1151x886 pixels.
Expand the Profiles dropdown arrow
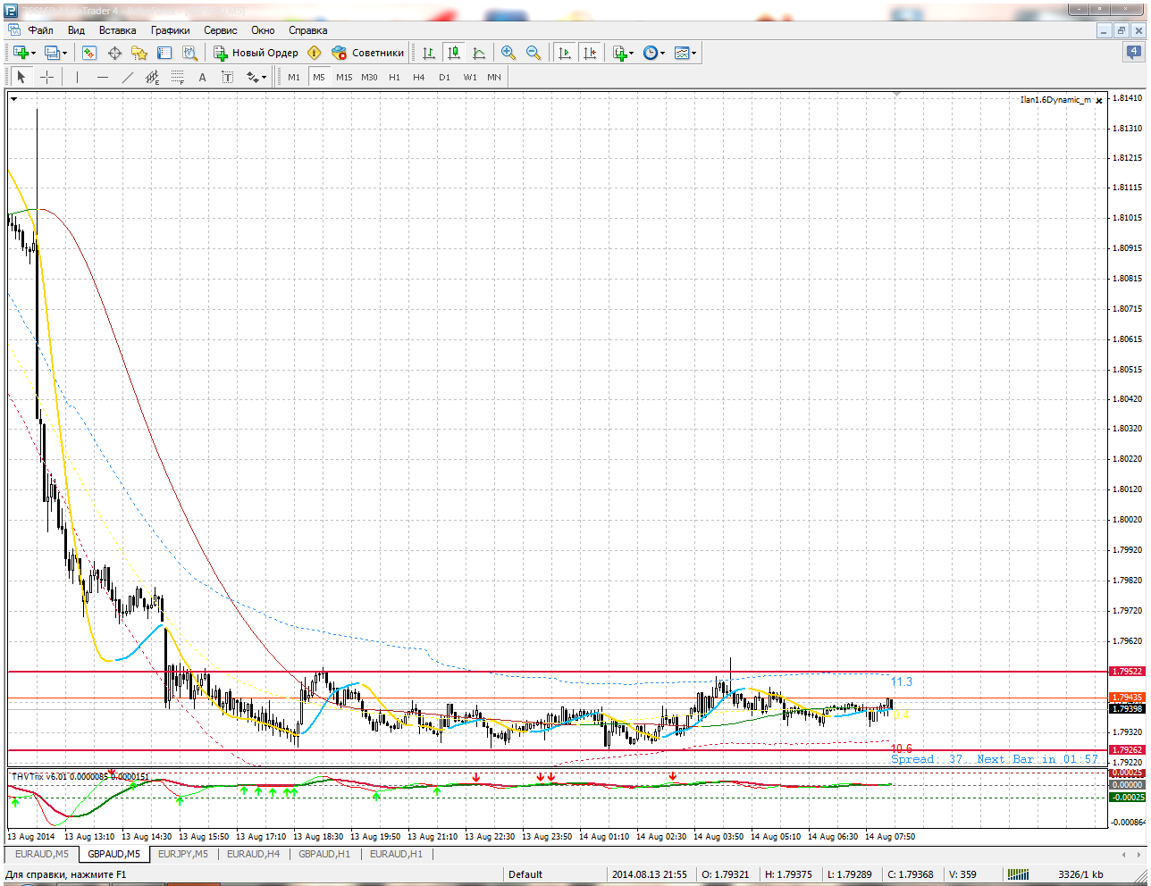pyautogui.click(x=64, y=53)
